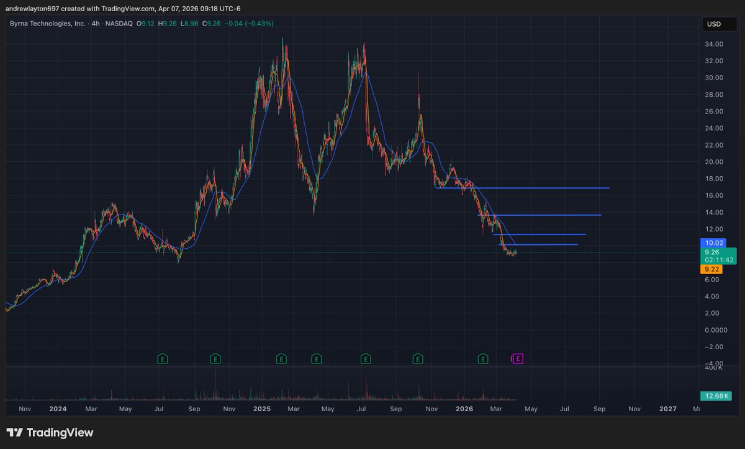Select the horizontal line near 10.10 level
The image size is (745, 449).
click(x=538, y=245)
